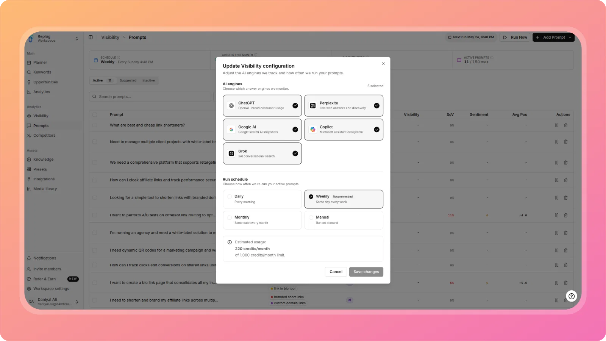Click the Run Now button

click(515, 37)
